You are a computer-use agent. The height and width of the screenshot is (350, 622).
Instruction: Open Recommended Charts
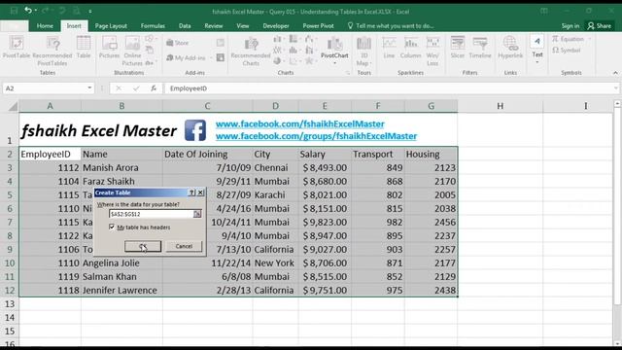click(251, 51)
